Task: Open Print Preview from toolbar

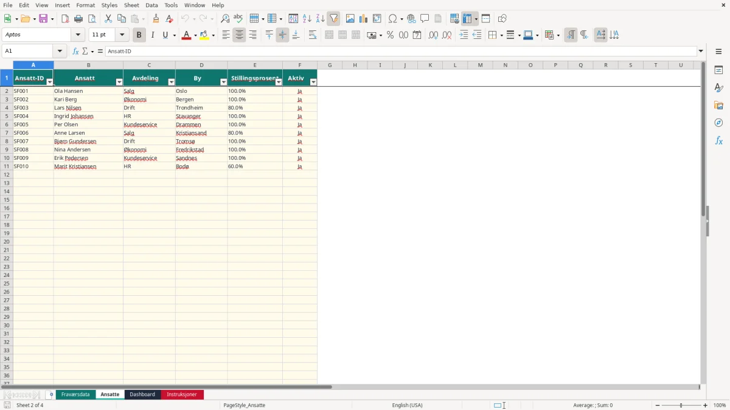Action: (92, 19)
